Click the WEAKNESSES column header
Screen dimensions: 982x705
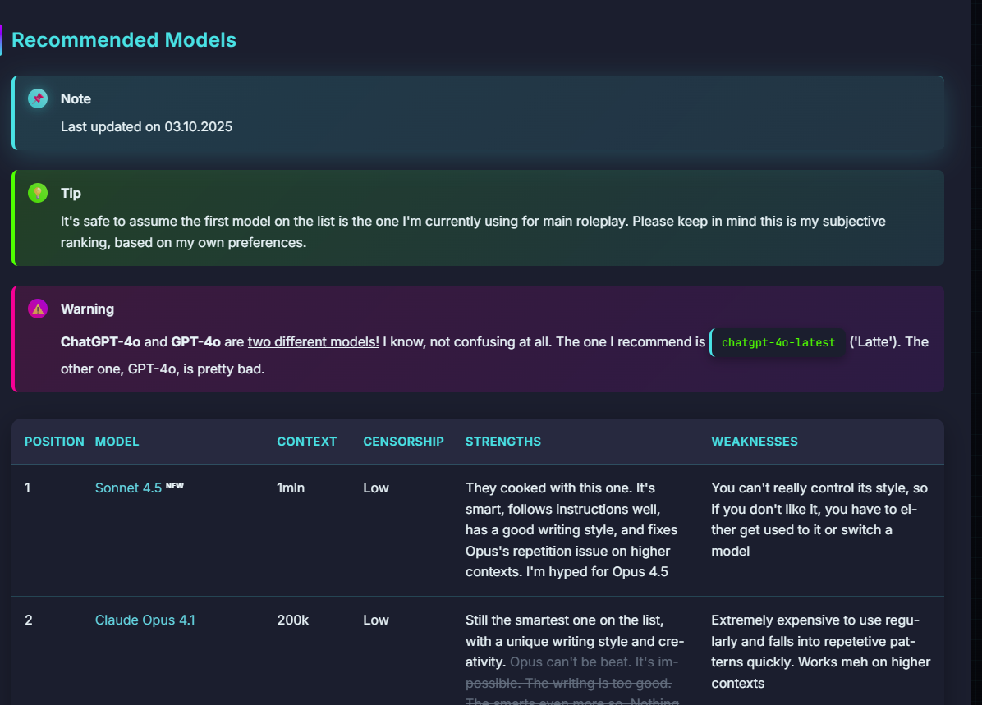[x=754, y=442]
